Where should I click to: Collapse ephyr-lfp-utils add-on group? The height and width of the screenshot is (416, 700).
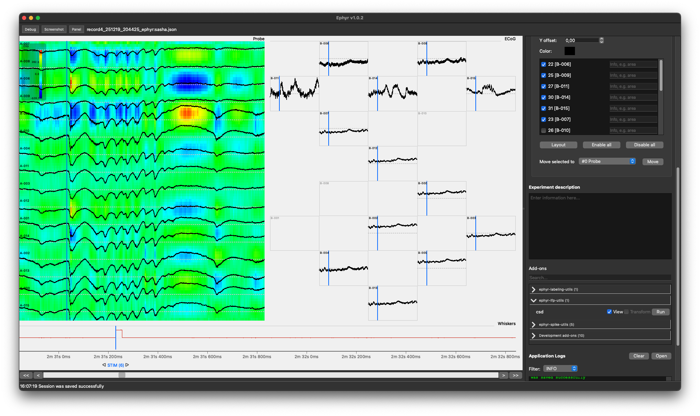tap(534, 300)
